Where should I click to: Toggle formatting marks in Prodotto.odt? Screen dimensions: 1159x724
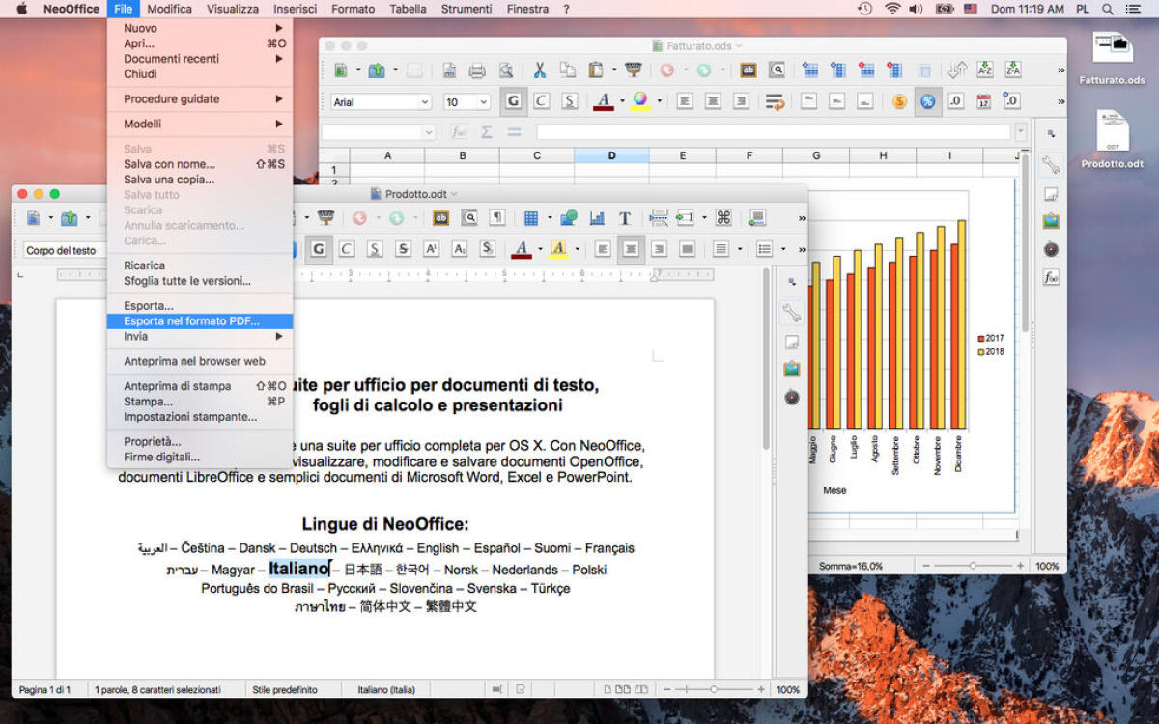497,219
